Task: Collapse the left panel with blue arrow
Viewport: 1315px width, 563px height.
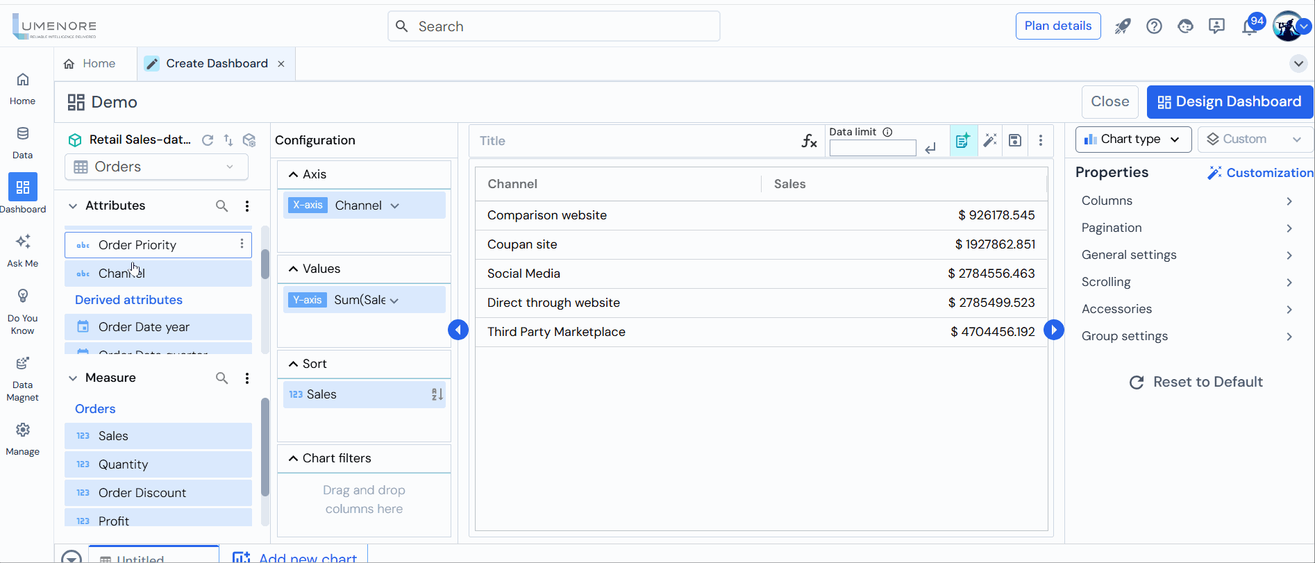Action: [x=458, y=330]
